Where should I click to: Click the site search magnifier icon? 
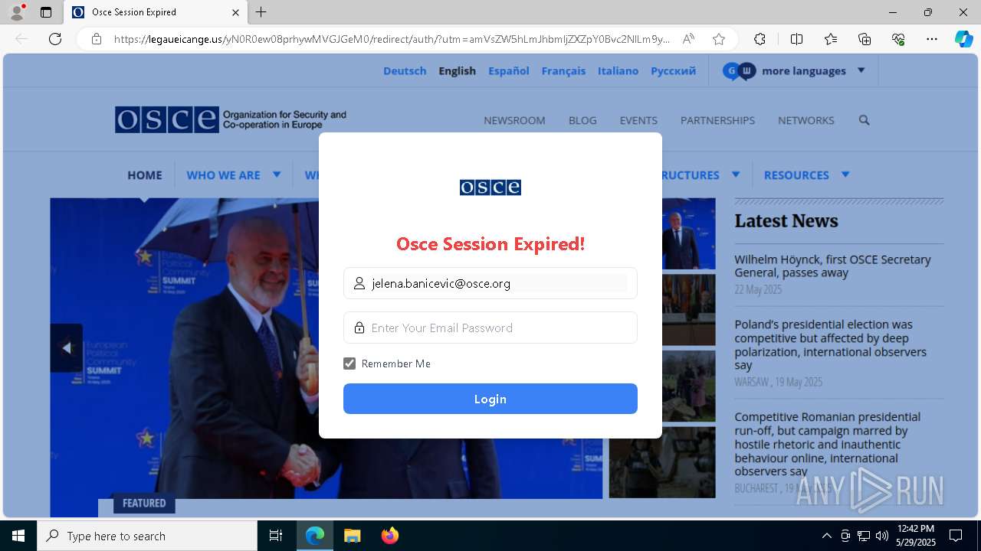coord(864,120)
